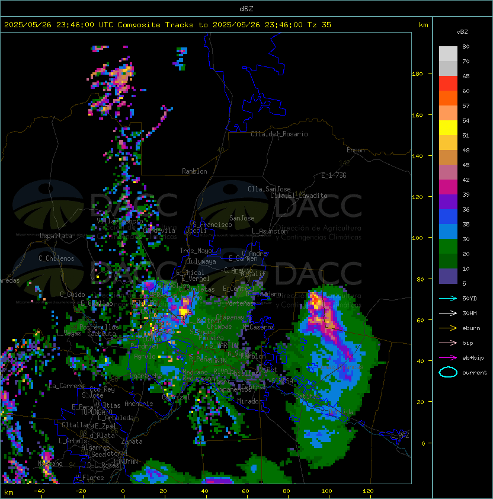Click the 'L_PAZ' label at east edge
The width and height of the screenshot is (493, 499).
click(x=400, y=436)
